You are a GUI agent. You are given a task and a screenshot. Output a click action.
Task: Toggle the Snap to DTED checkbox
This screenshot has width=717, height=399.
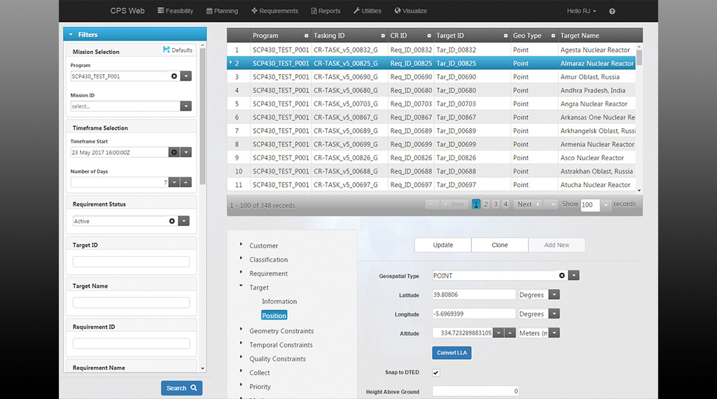(x=436, y=372)
